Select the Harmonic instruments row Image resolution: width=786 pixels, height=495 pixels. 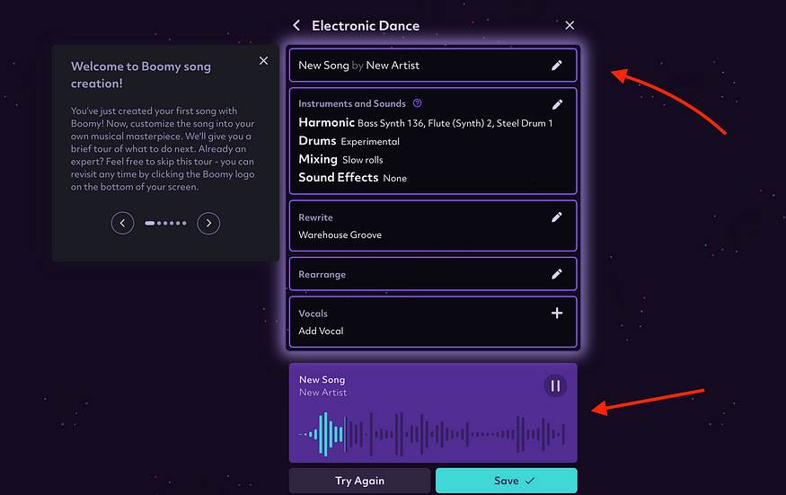coord(426,123)
